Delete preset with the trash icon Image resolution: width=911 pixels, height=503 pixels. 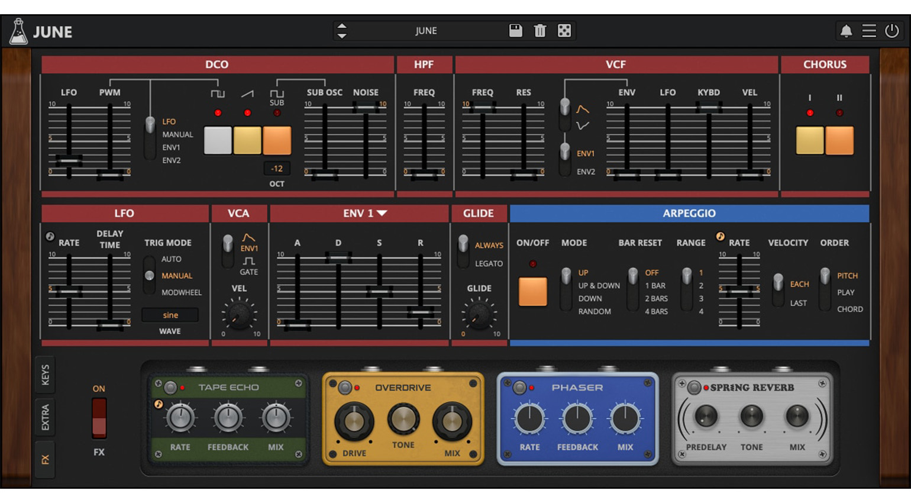point(540,31)
